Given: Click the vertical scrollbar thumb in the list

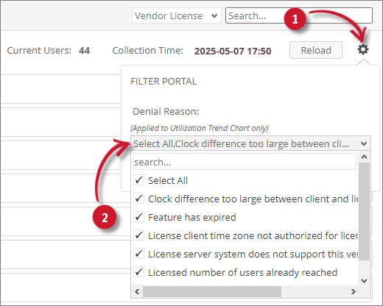Looking at the screenshot, I should (x=364, y=211).
